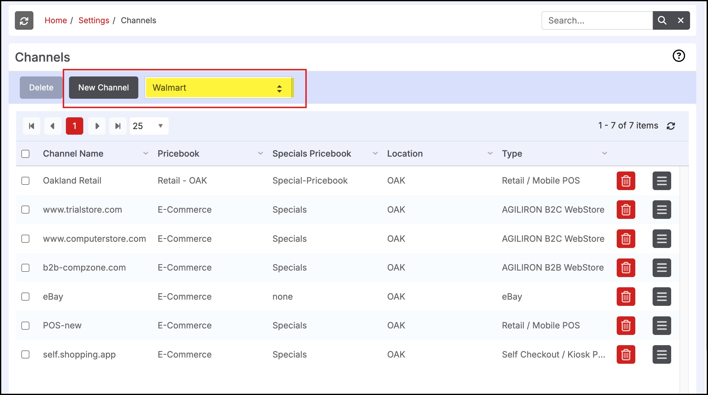Image resolution: width=708 pixels, height=395 pixels.
Task: Open menu icon for self.shopping.app row
Action: coord(662,354)
